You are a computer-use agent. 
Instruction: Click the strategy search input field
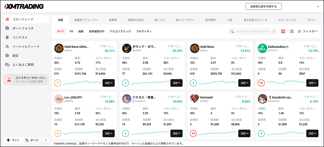tap(253, 31)
